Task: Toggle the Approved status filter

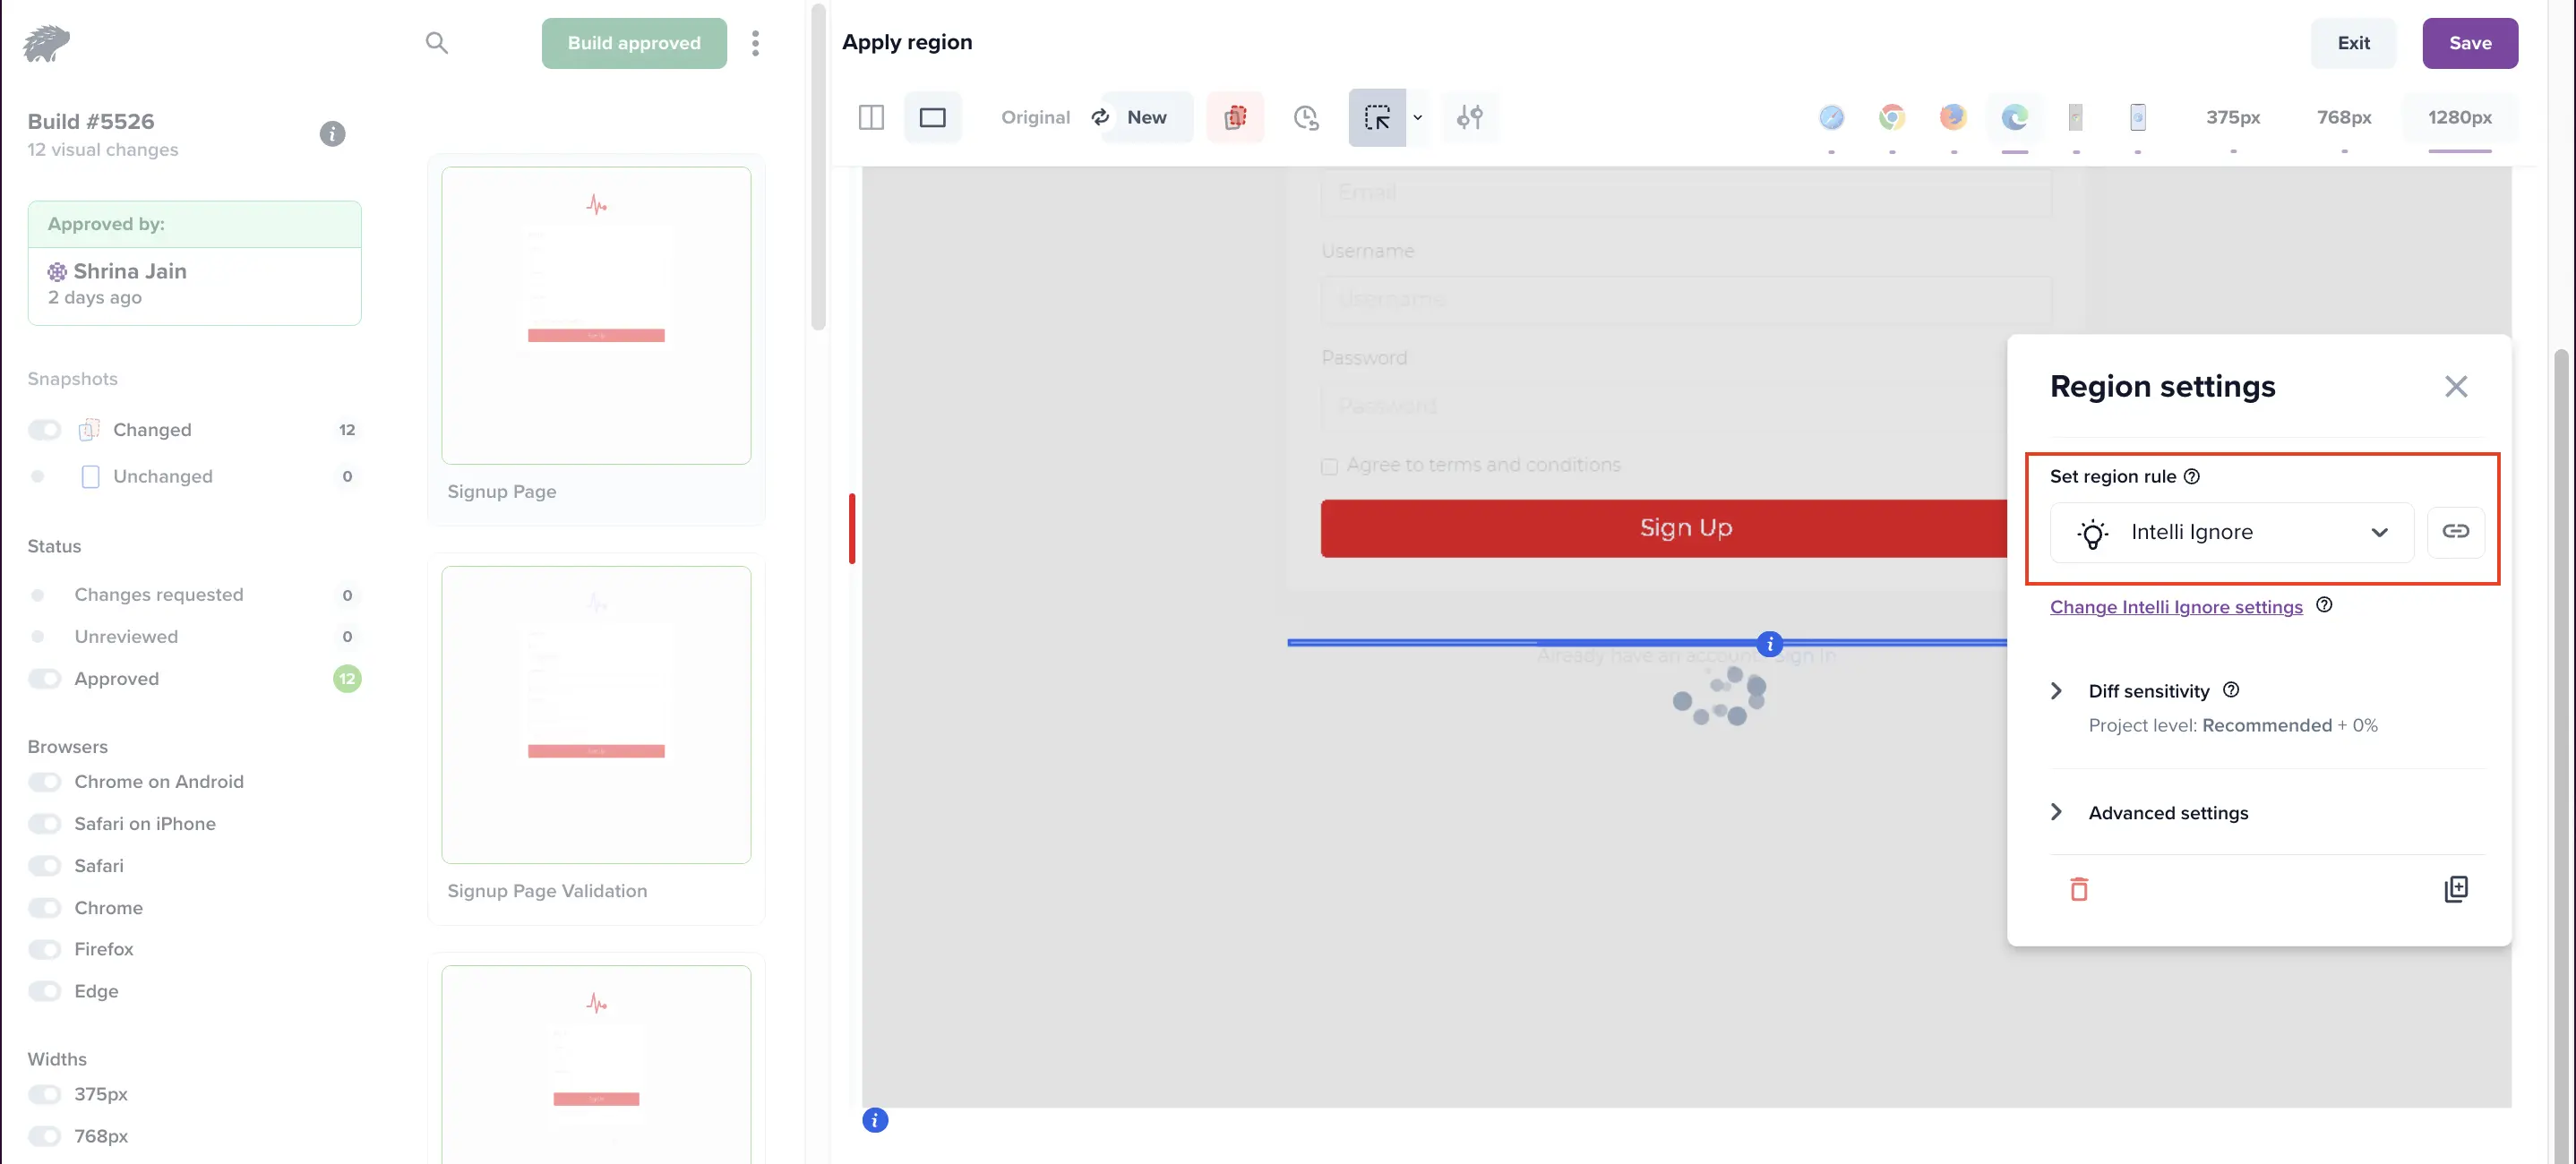Action: 44,679
